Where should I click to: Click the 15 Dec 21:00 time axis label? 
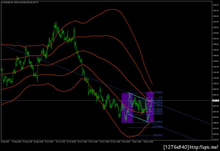click(148, 142)
